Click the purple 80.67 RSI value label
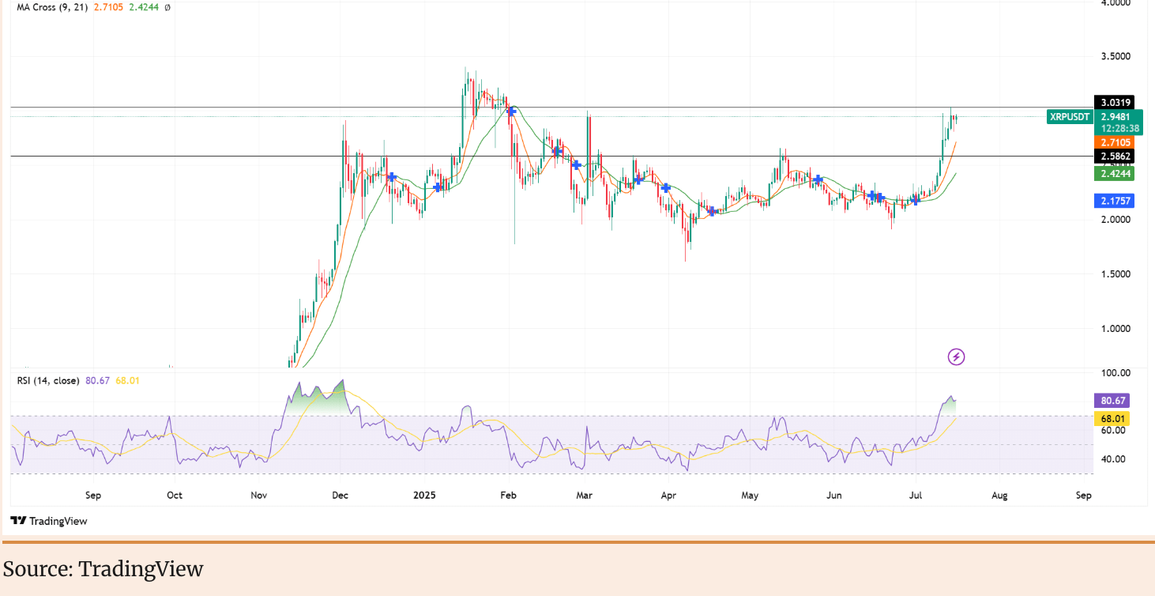 point(1115,401)
